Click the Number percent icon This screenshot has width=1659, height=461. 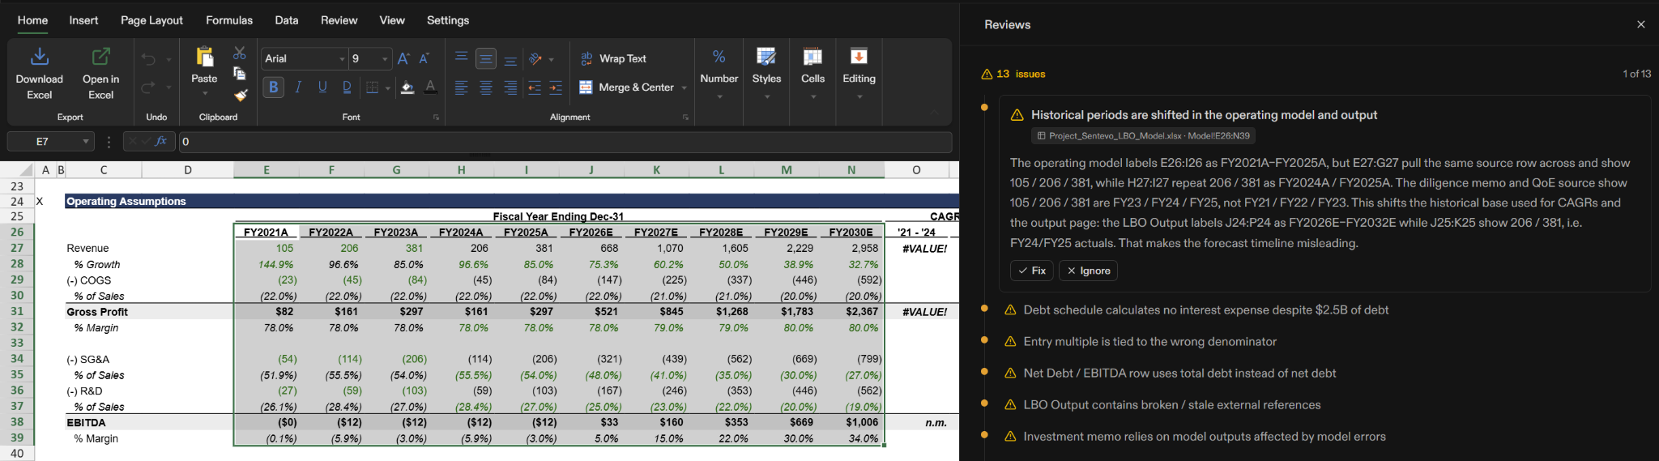(719, 56)
